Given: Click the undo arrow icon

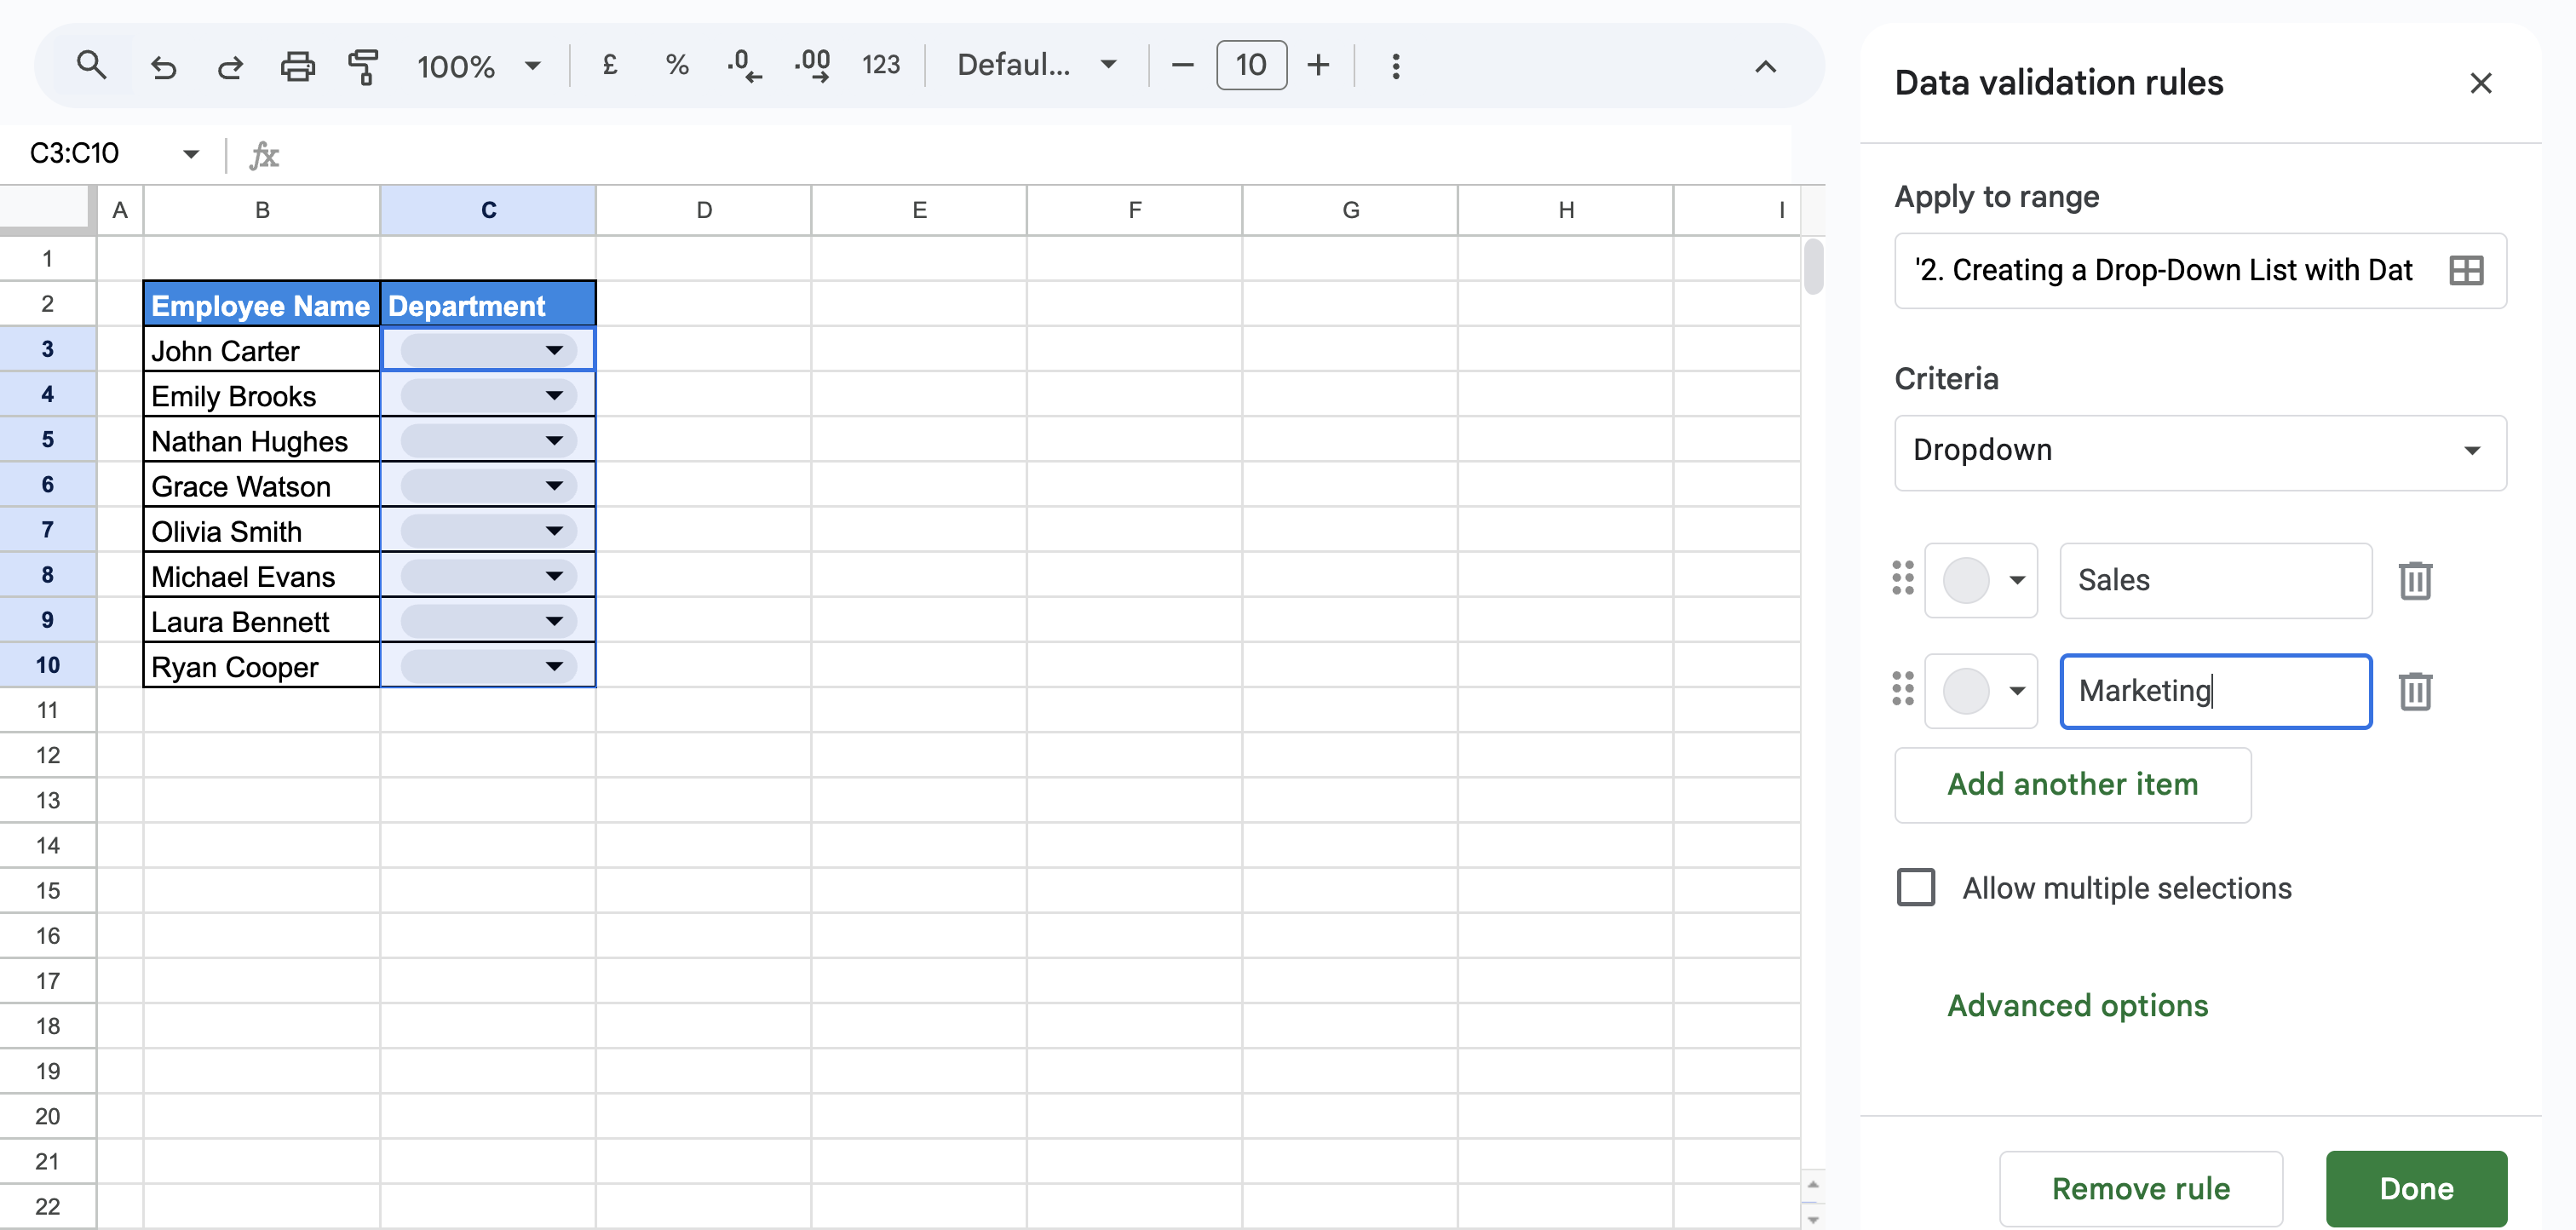Looking at the screenshot, I should [x=163, y=67].
